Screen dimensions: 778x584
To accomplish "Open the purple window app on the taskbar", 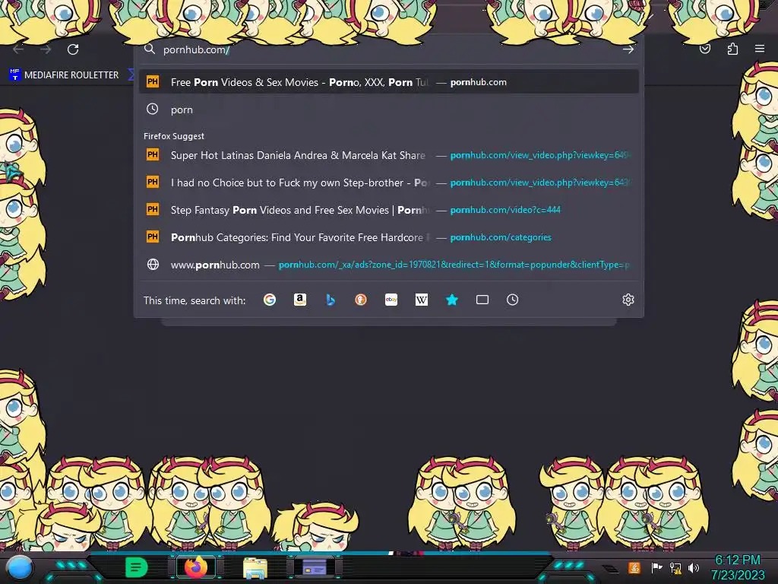I will pyautogui.click(x=315, y=567).
